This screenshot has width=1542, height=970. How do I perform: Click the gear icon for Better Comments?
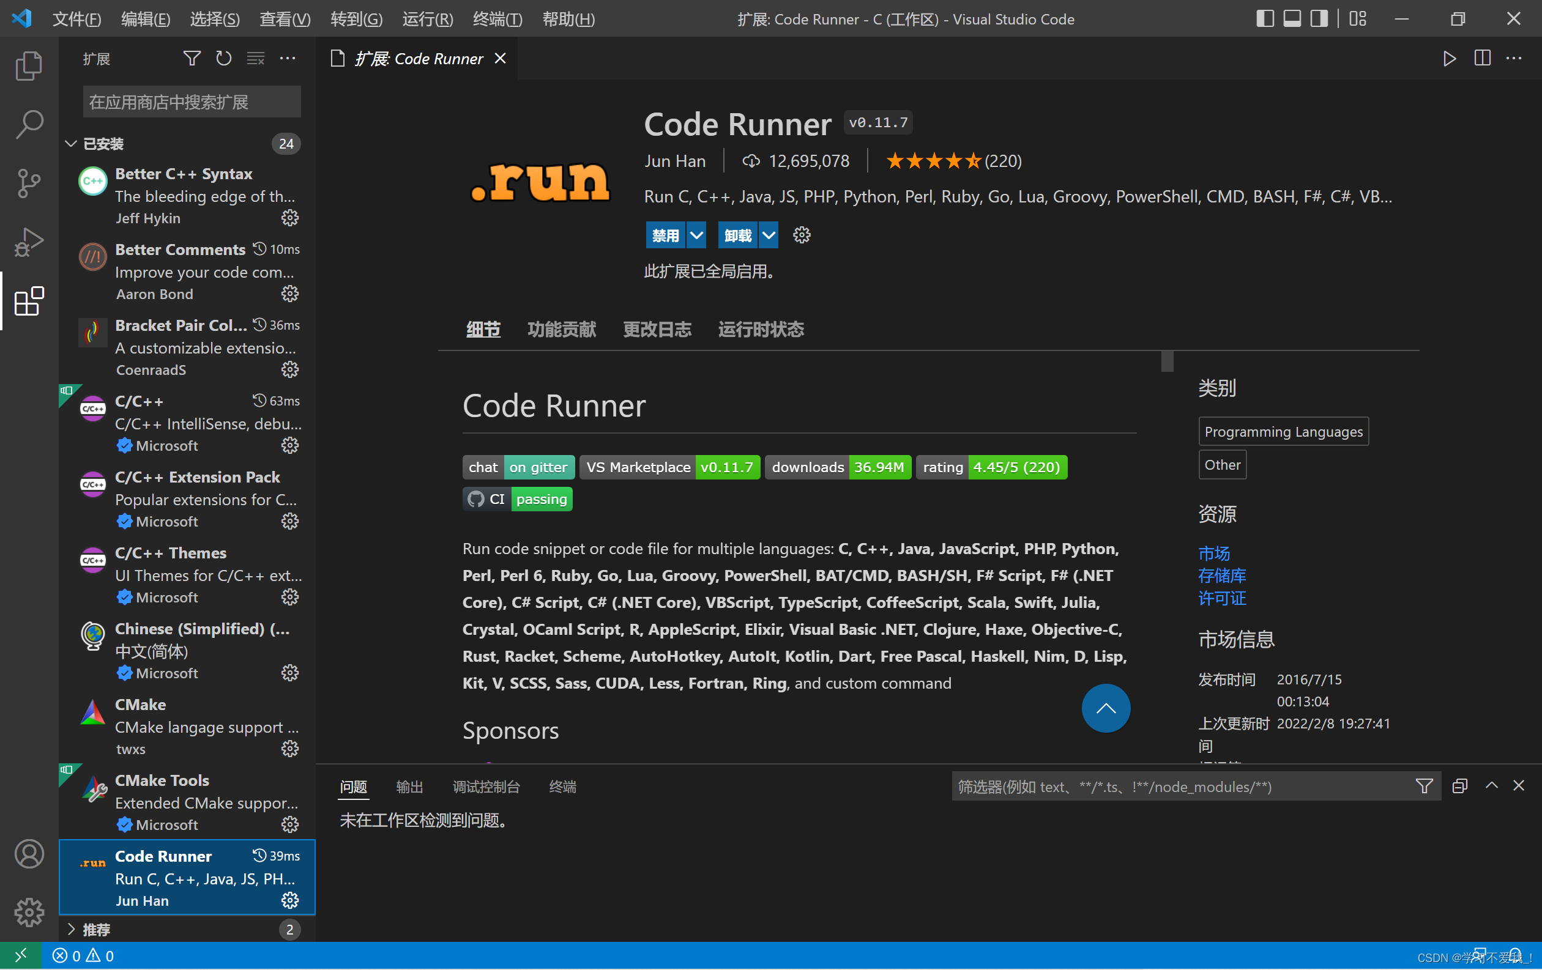[x=290, y=294]
